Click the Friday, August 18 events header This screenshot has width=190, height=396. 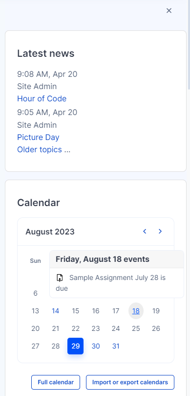point(102,259)
